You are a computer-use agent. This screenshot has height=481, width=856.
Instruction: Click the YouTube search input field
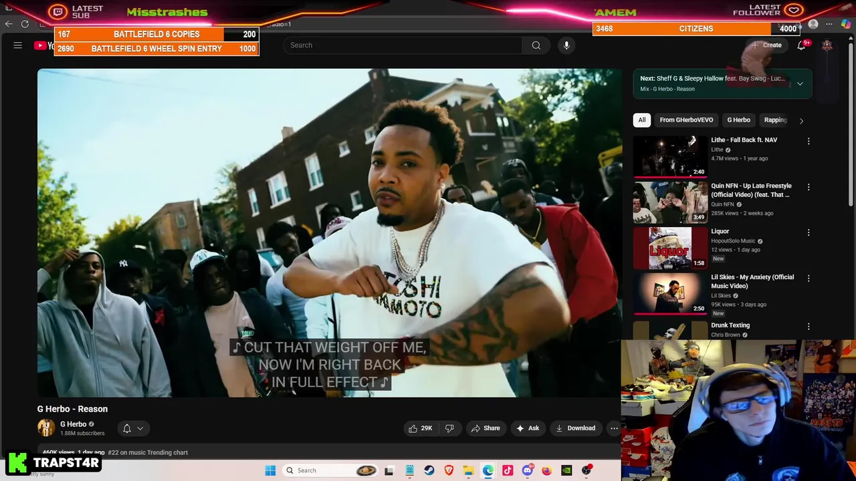[403, 45]
